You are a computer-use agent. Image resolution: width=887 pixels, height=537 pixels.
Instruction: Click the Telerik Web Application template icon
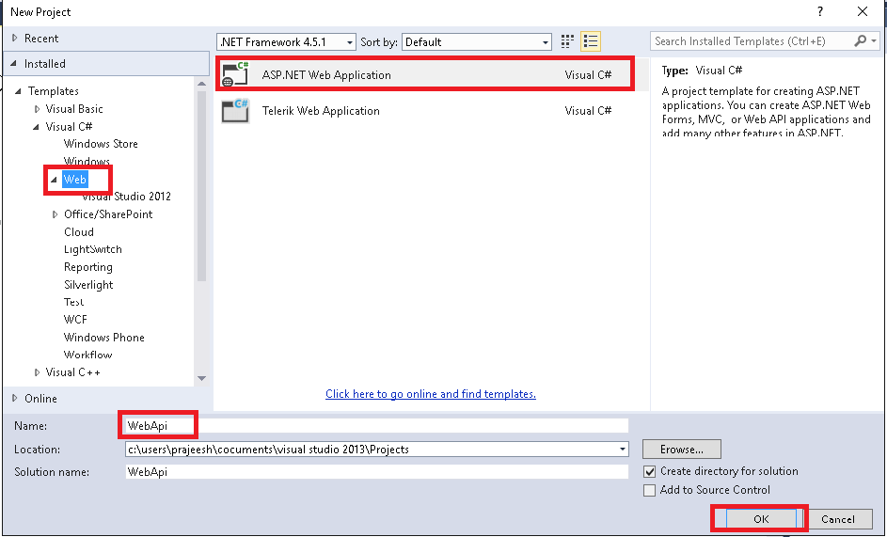click(235, 111)
